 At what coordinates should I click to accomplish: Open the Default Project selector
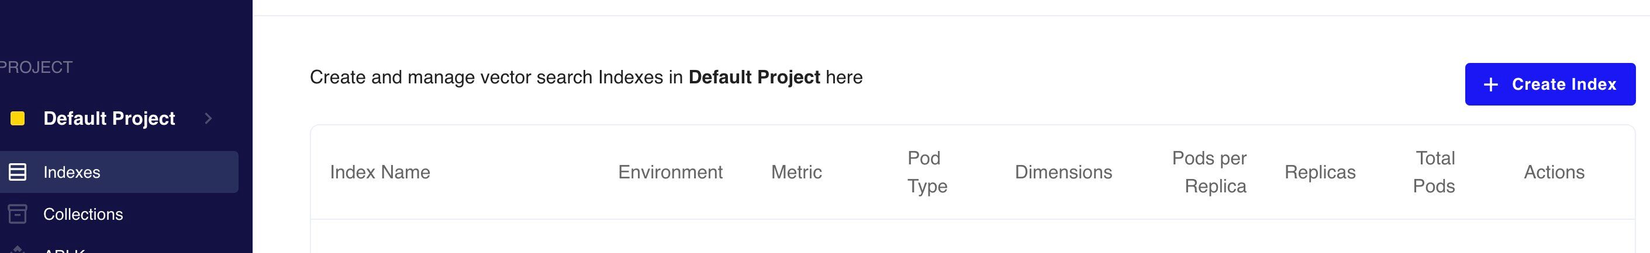click(x=109, y=118)
